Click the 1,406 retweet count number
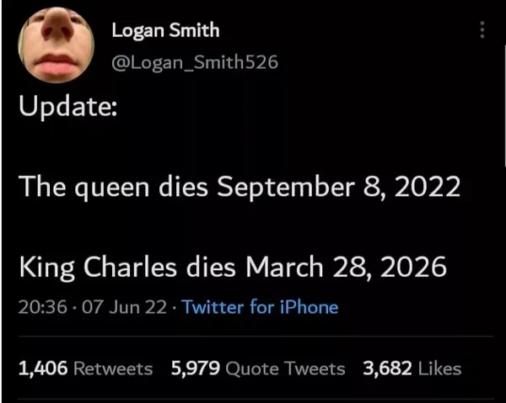 41,368
